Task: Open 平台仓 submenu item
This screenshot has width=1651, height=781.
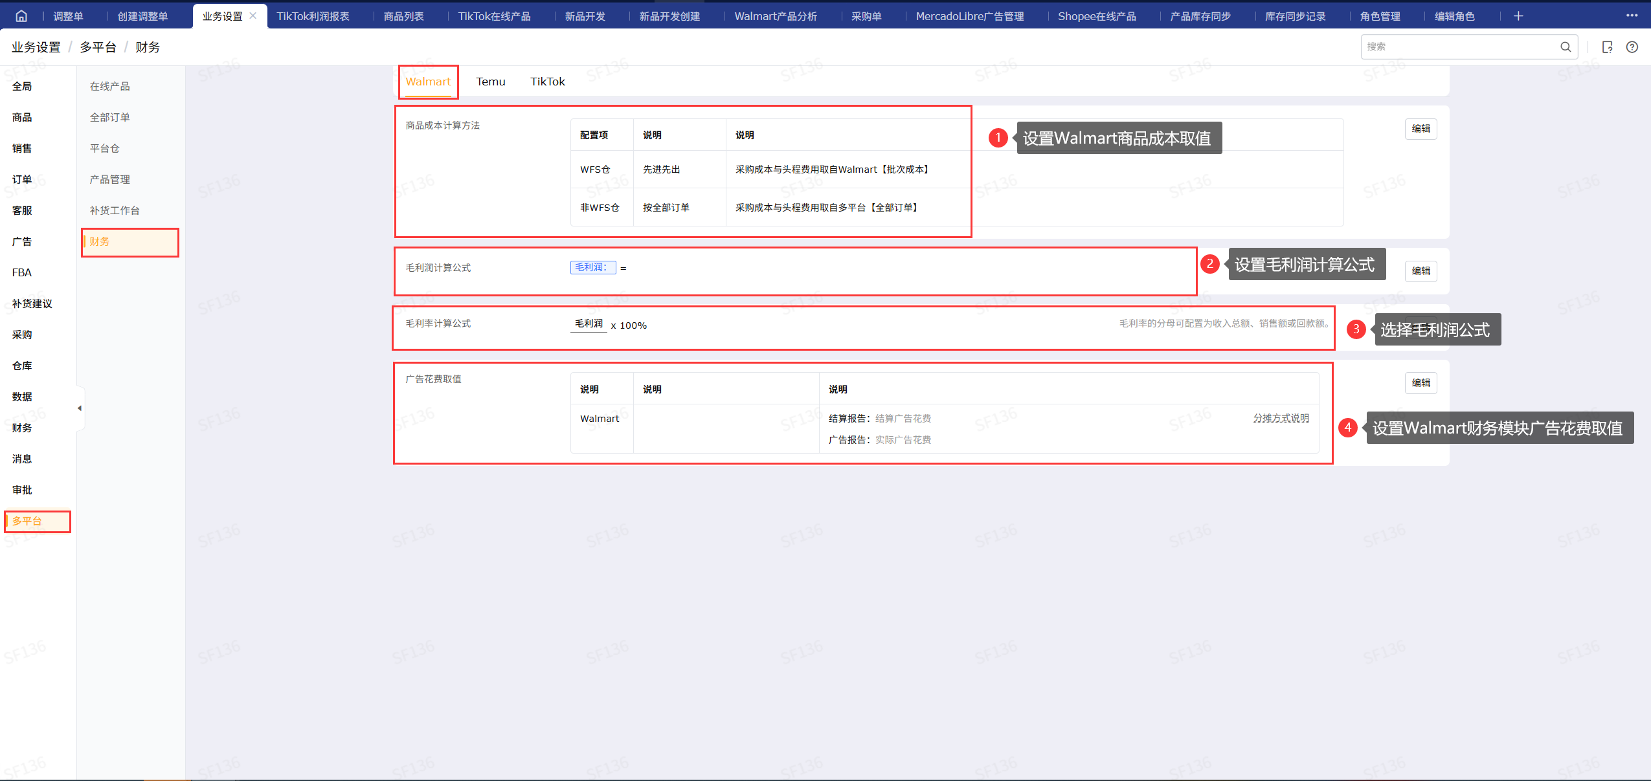Action: click(105, 148)
